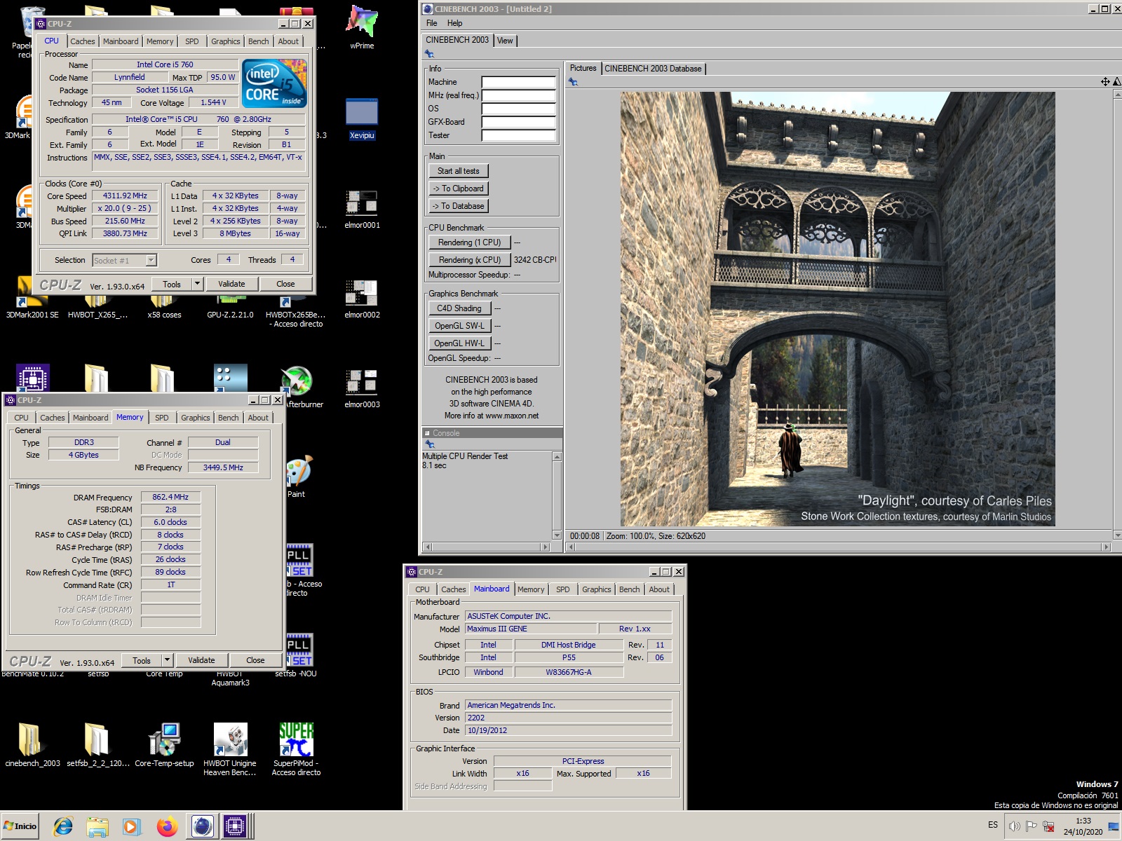Run Rendering (x CPU) benchmark

[469, 260]
